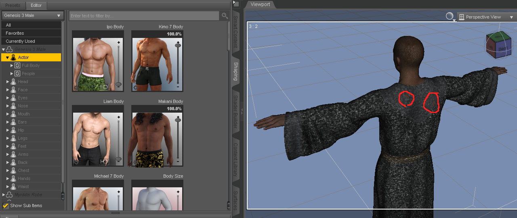
Task: Click plus icon on Michael 7 Body slider
Action: pyautogui.click(x=118, y=191)
